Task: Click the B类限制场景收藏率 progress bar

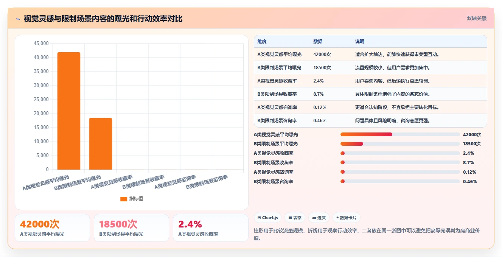Action: tap(400, 163)
